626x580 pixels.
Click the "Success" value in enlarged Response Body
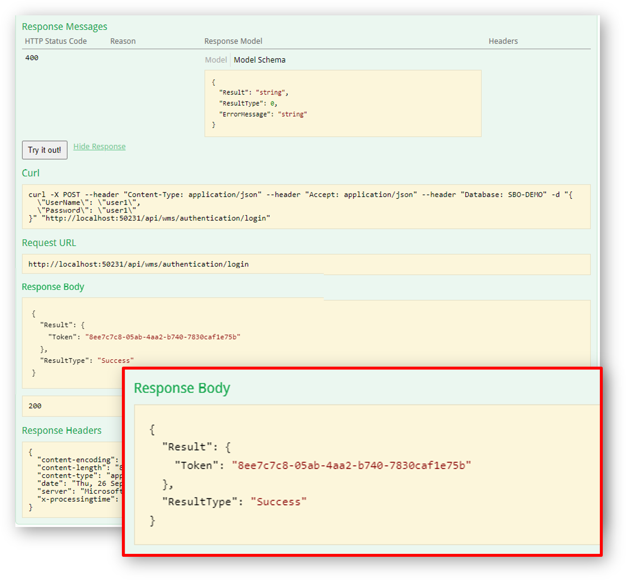(x=278, y=502)
